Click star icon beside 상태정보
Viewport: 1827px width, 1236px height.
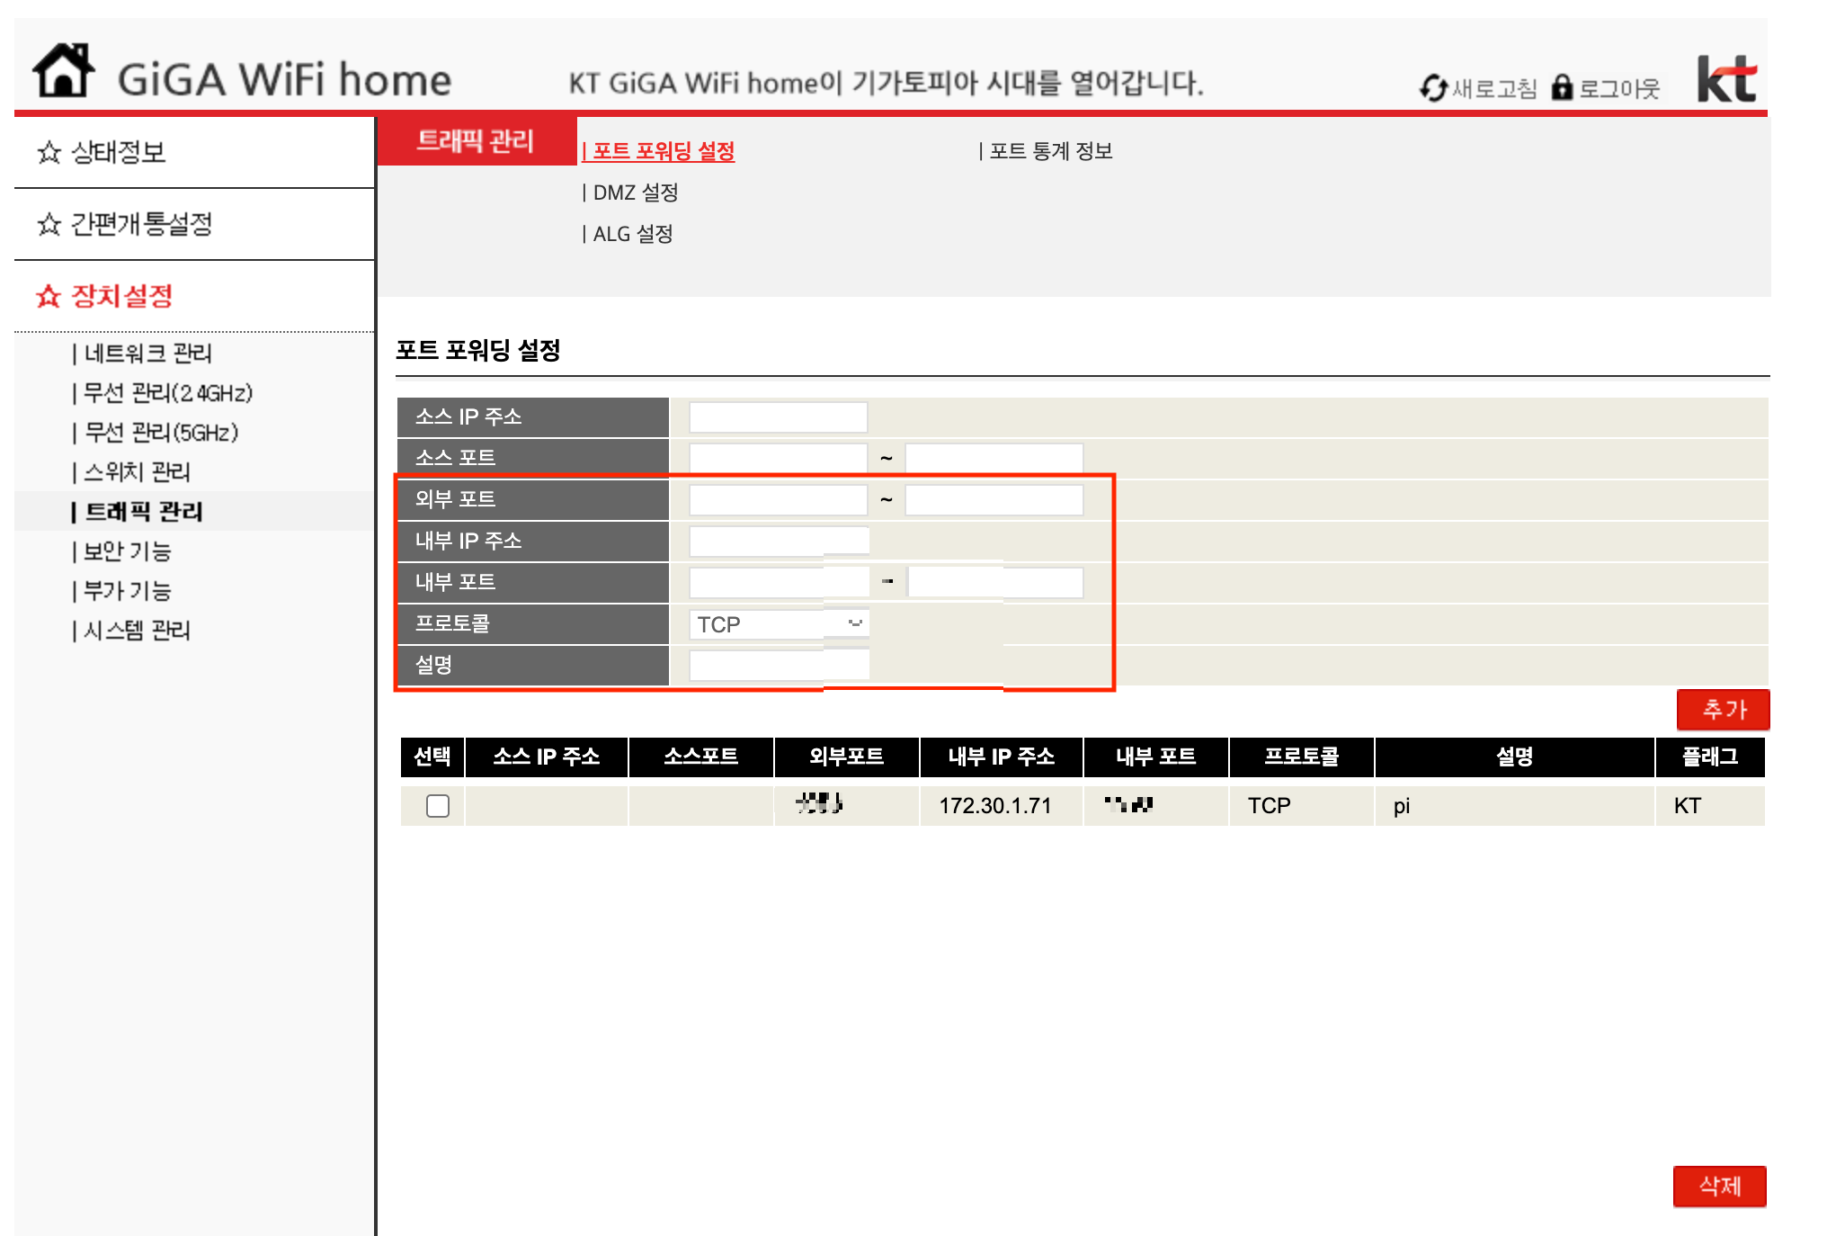coord(49,152)
